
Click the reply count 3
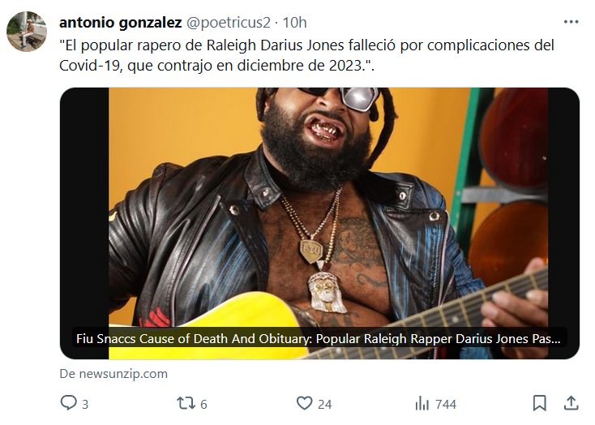[85, 405]
